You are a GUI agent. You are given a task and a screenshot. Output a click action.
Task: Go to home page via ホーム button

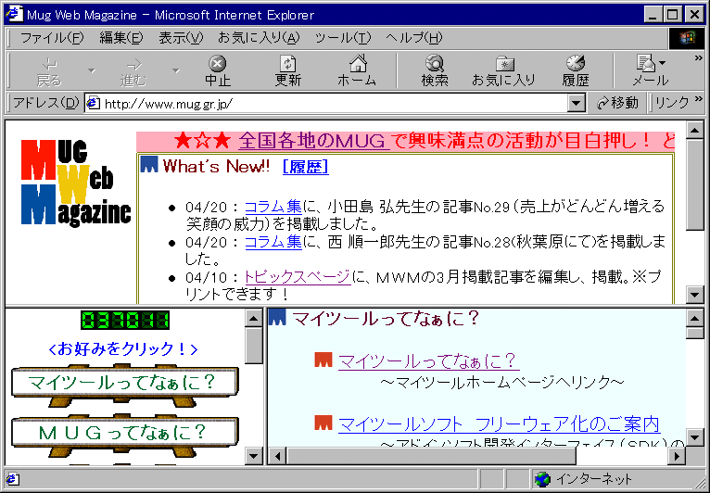point(357,71)
